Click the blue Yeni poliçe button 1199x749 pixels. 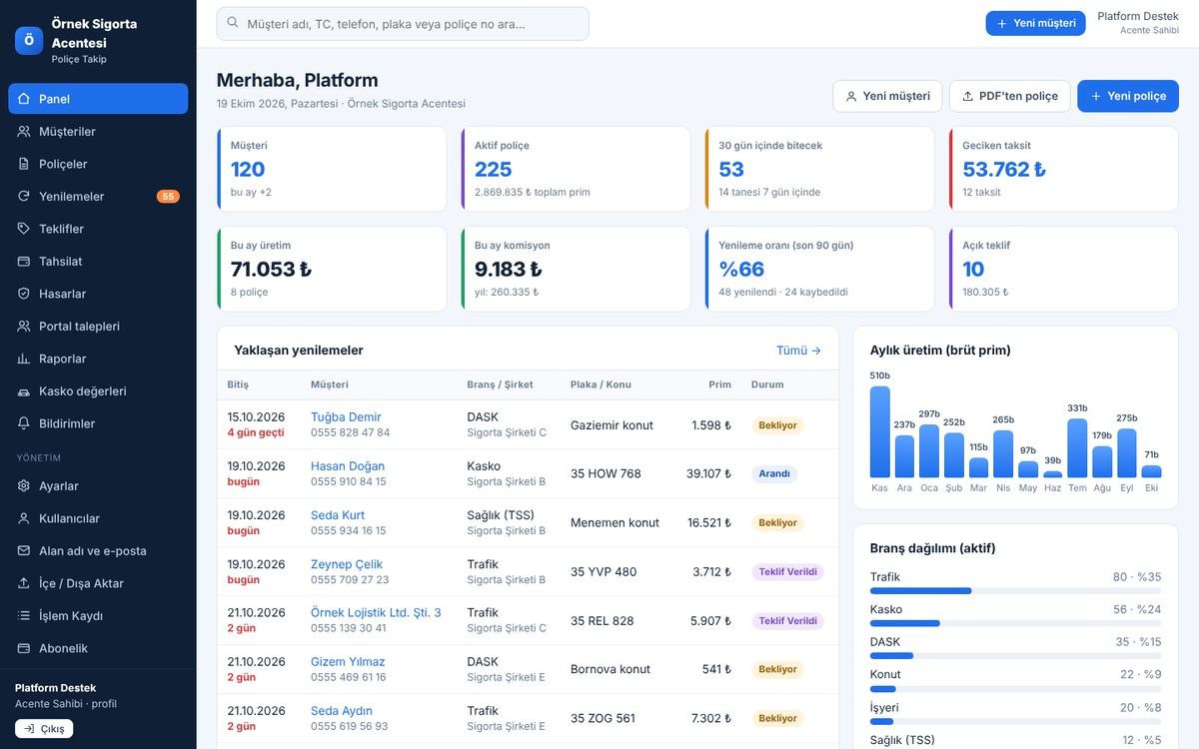click(1128, 96)
